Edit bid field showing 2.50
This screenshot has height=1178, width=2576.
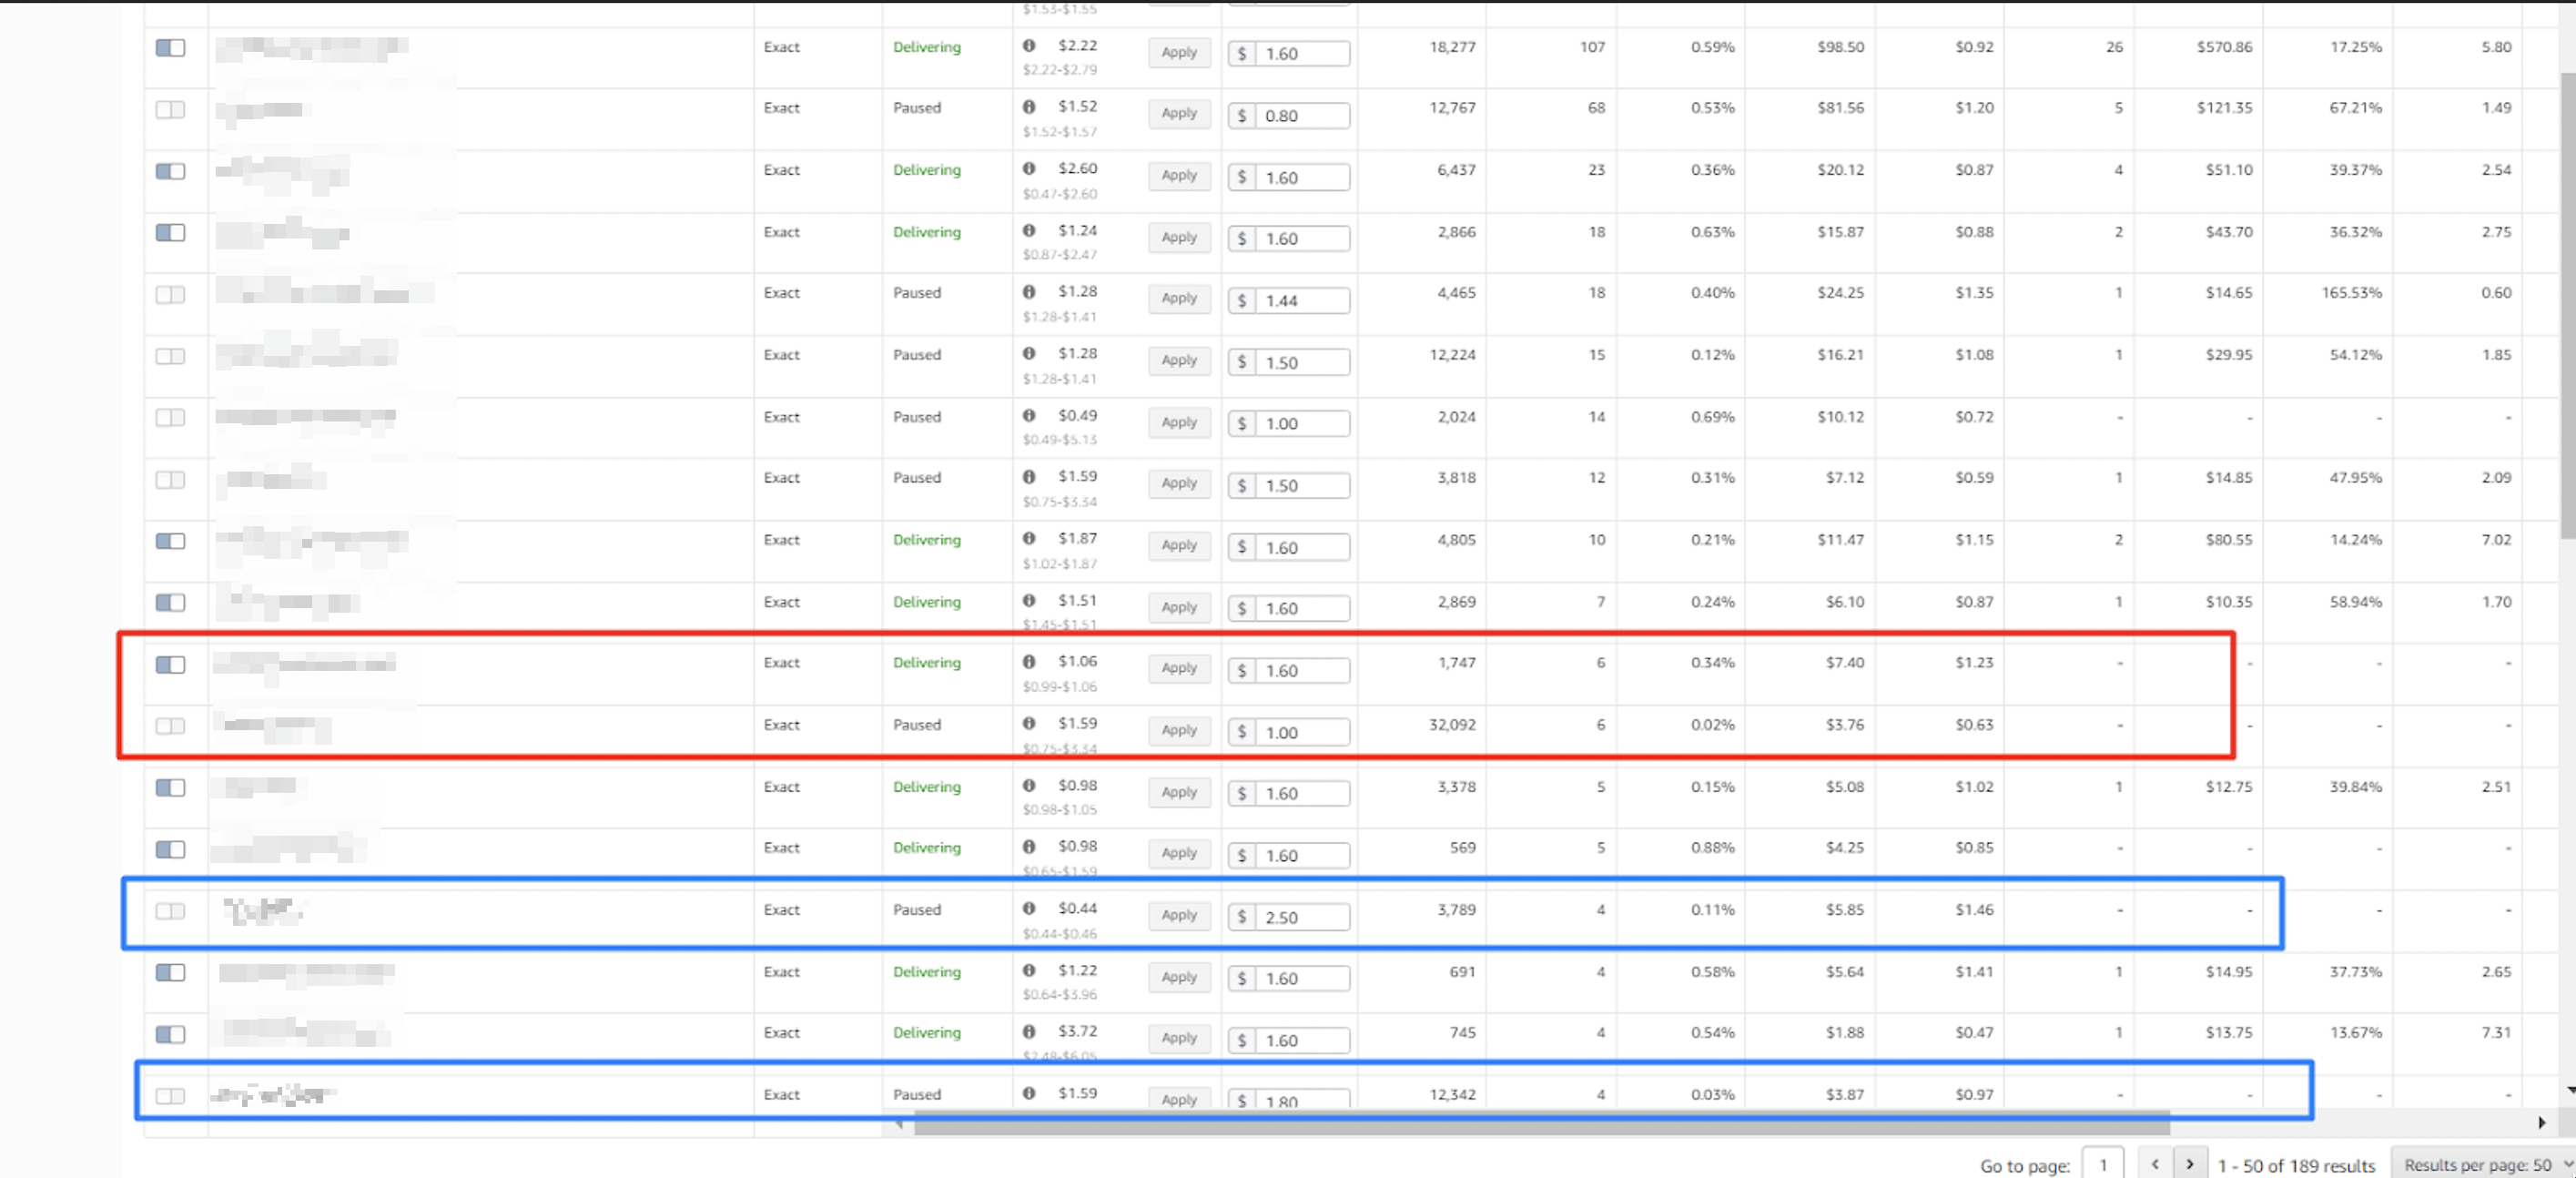(x=1301, y=917)
